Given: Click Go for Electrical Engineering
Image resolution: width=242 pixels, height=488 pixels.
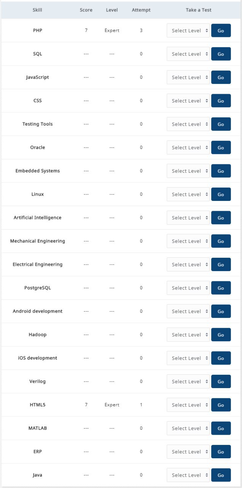Looking at the screenshot, I should (x=221, y=265).
